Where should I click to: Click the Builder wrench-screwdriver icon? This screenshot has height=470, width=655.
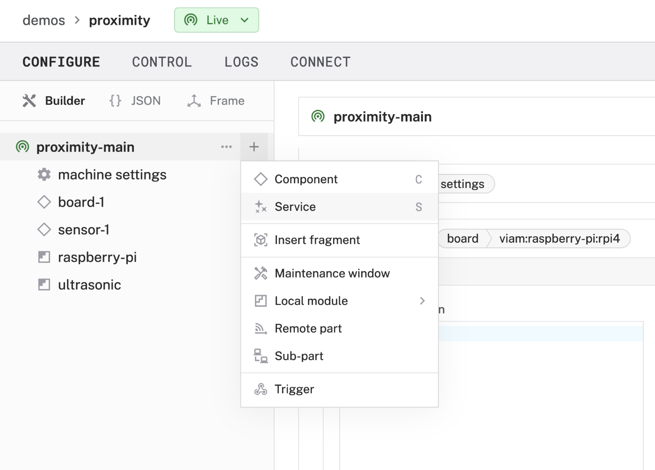(x=29, y=101)
